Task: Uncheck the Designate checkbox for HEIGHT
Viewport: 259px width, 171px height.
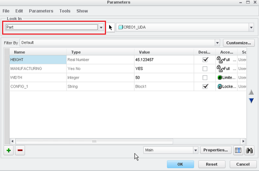Action: click(205, 60)
